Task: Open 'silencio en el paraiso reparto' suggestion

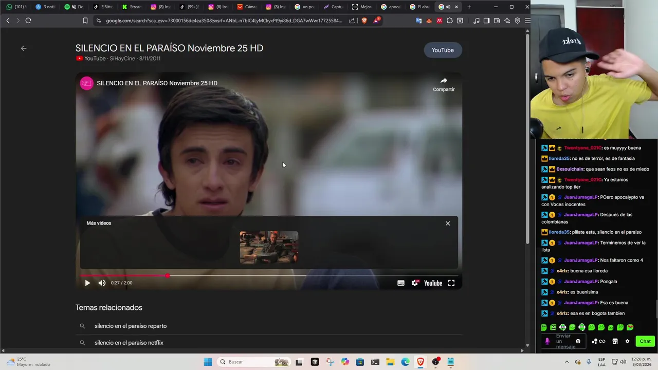Action: point(131,326)
